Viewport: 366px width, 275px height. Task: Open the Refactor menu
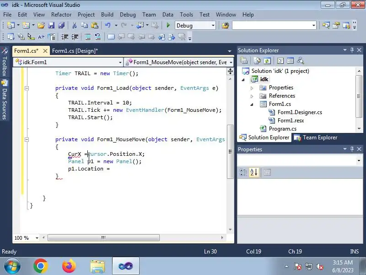tap(61, 15)
